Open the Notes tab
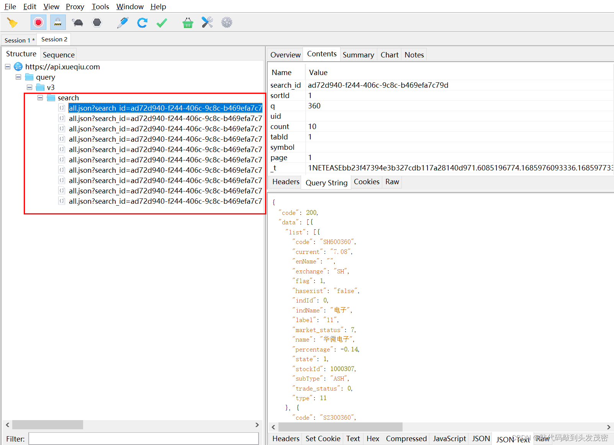The width and height of the screenshot is (614, 445). 414,55
